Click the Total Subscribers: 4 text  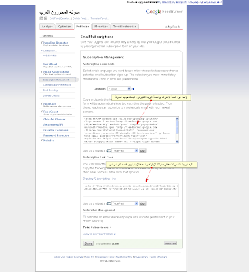pos(97,228)
